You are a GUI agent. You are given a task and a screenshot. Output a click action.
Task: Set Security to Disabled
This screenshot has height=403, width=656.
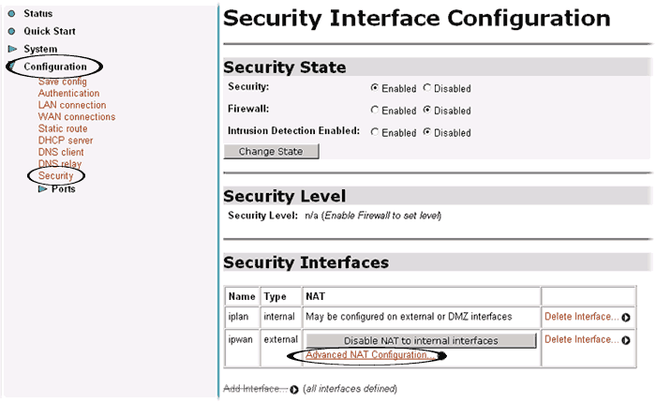click(x=427, y=88)
